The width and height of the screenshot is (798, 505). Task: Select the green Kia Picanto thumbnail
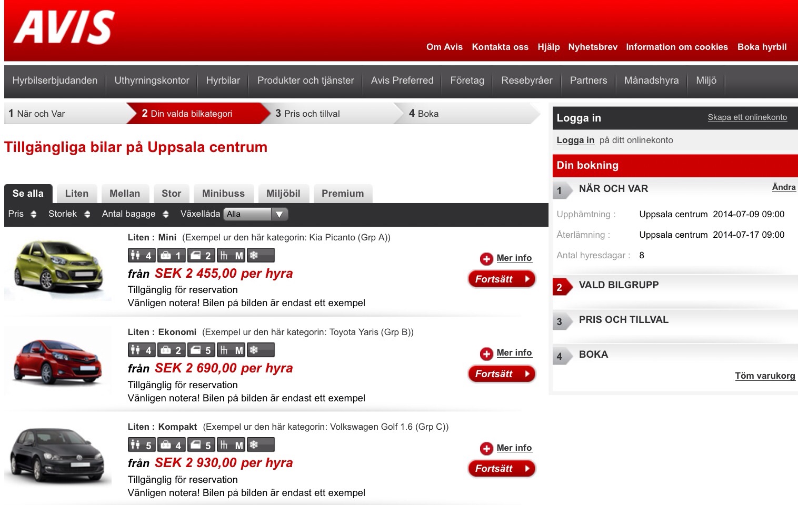(x=58, y=268)
